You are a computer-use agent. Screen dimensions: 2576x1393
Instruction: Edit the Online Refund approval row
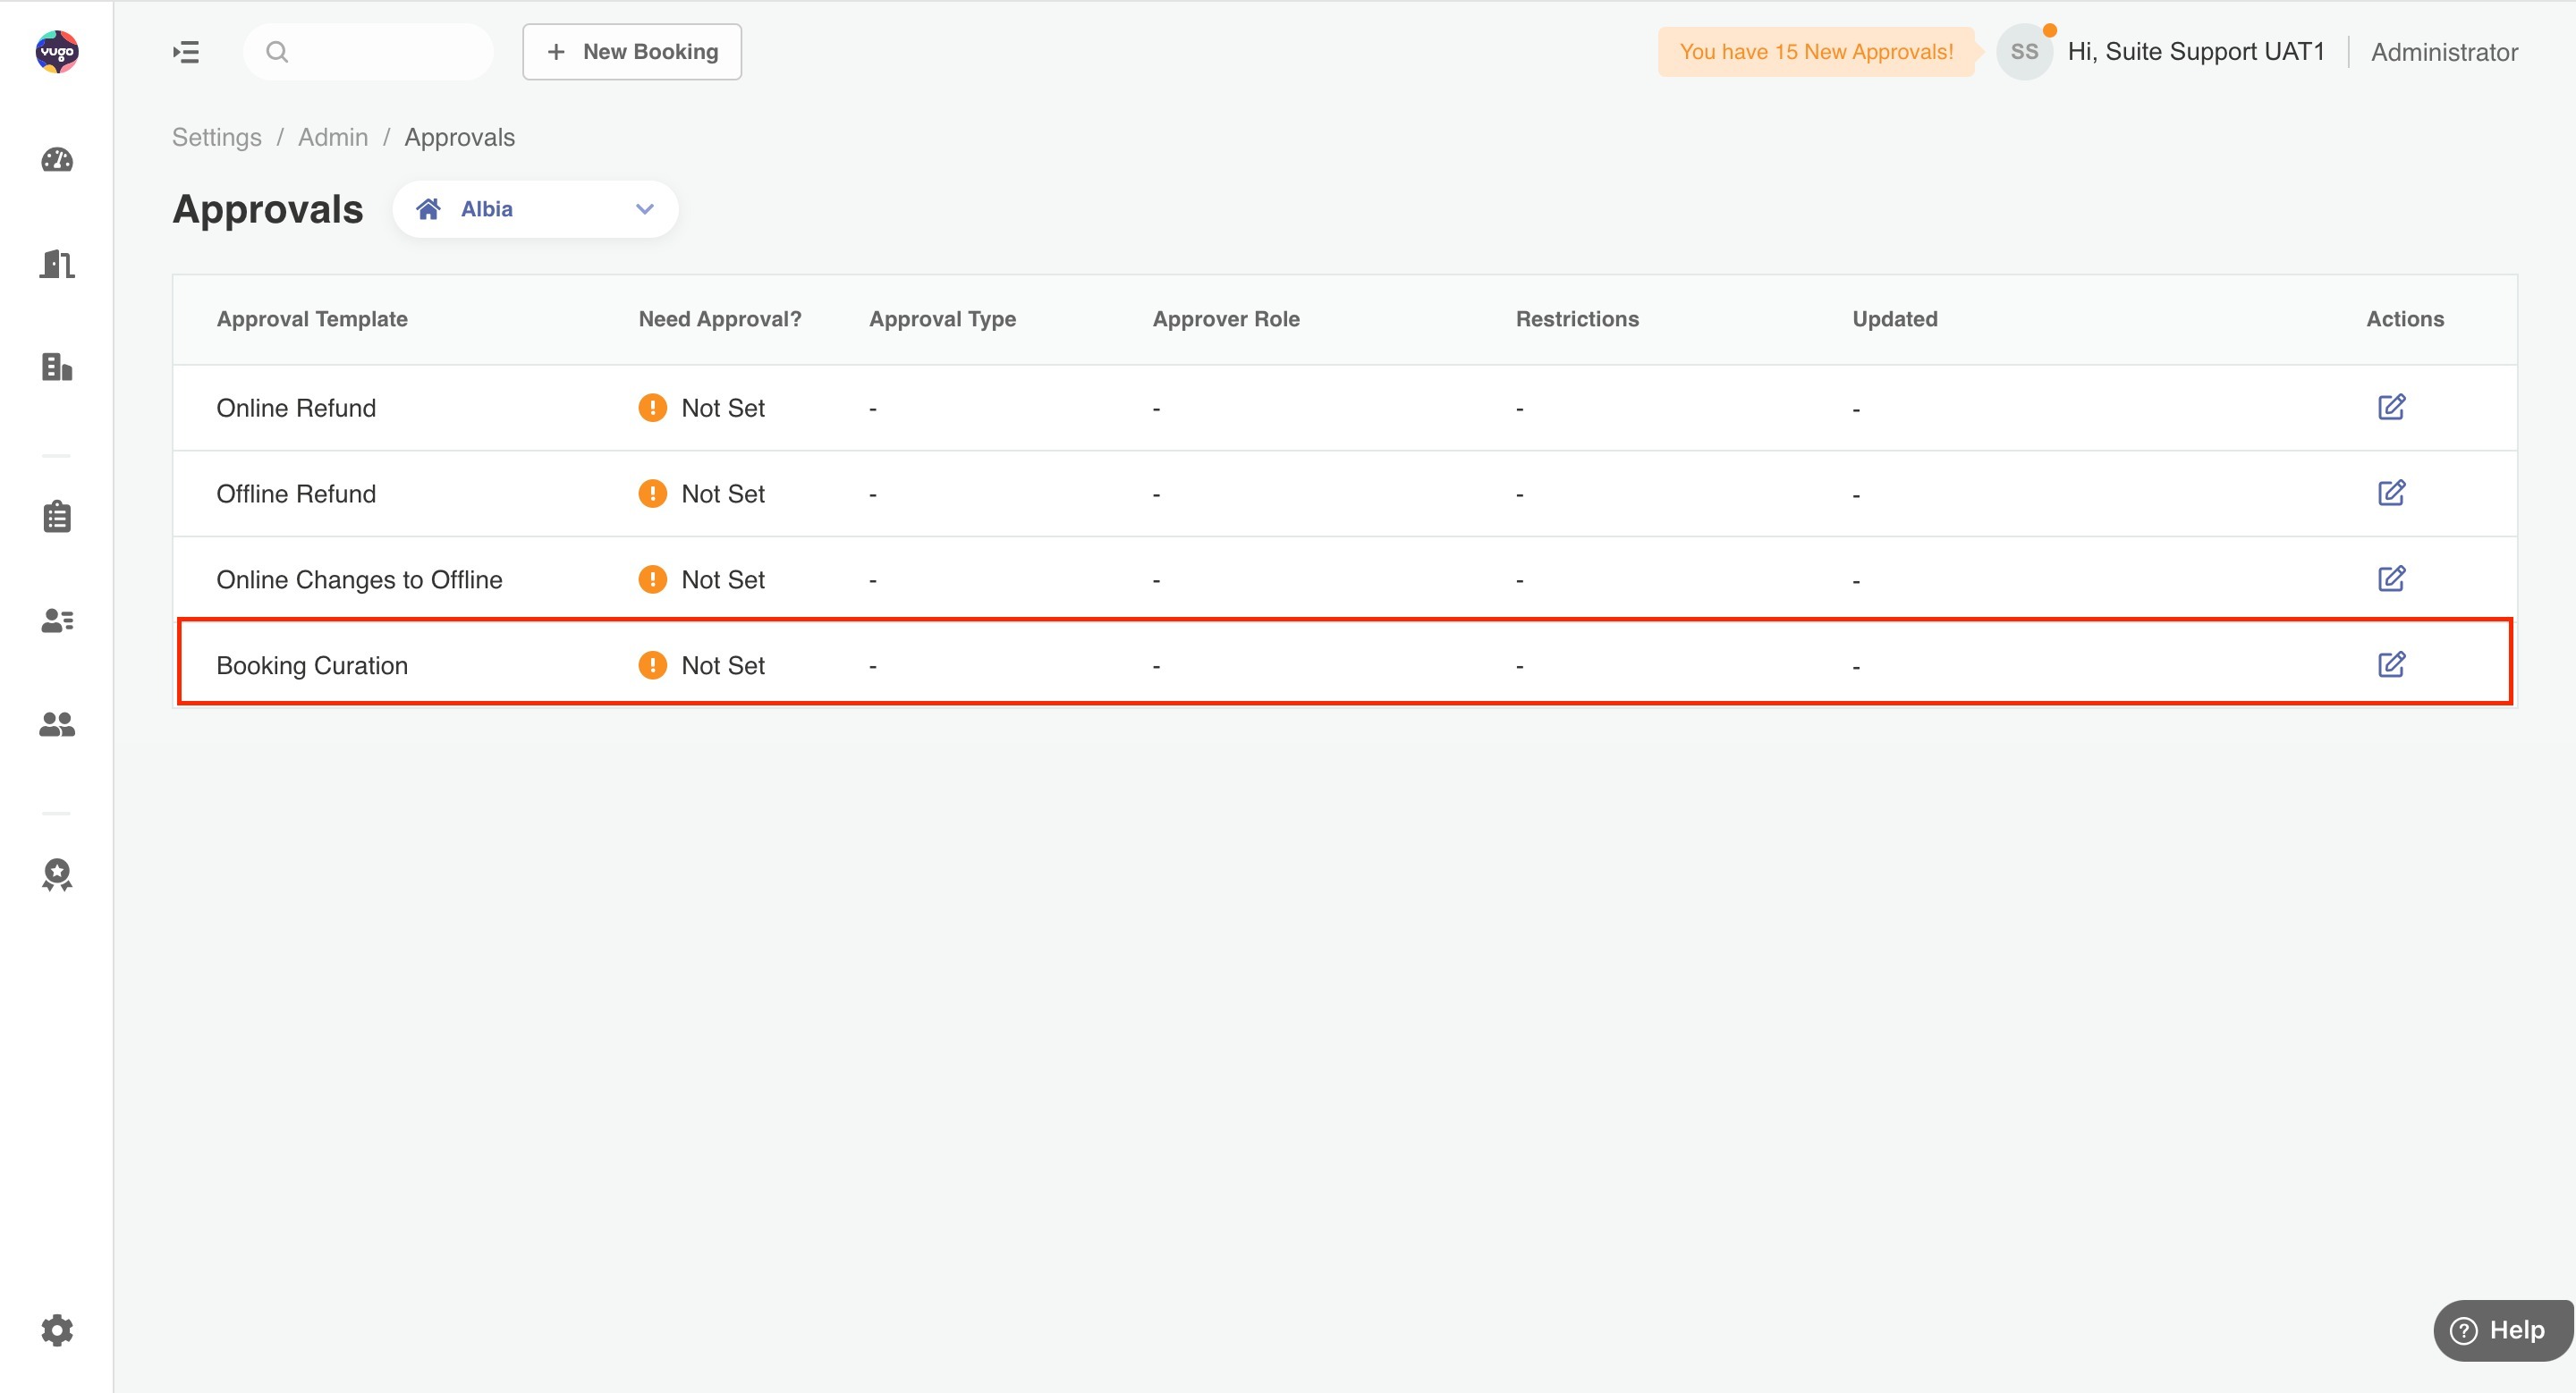tap(2391, 407)
